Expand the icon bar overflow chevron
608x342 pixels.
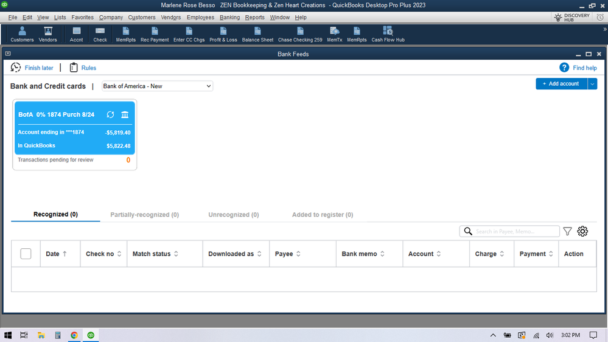(x=604, y=29)
